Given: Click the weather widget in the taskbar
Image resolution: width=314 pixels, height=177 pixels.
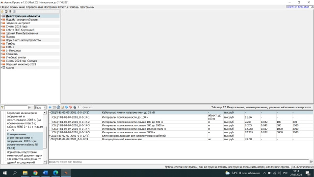Looking at the screenshot, I should pyautogui.click(x=242, y=173).
